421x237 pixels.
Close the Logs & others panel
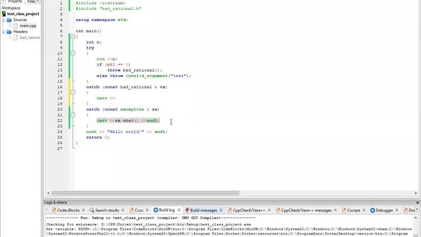pyautogui.click(x=417, y=203)
